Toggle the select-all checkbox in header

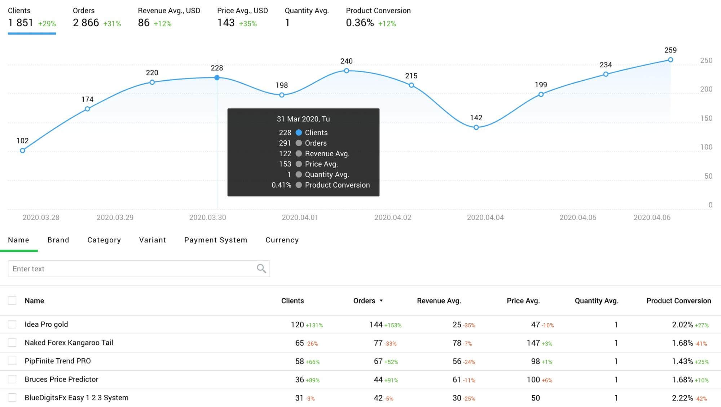click(x=12, y=301)
